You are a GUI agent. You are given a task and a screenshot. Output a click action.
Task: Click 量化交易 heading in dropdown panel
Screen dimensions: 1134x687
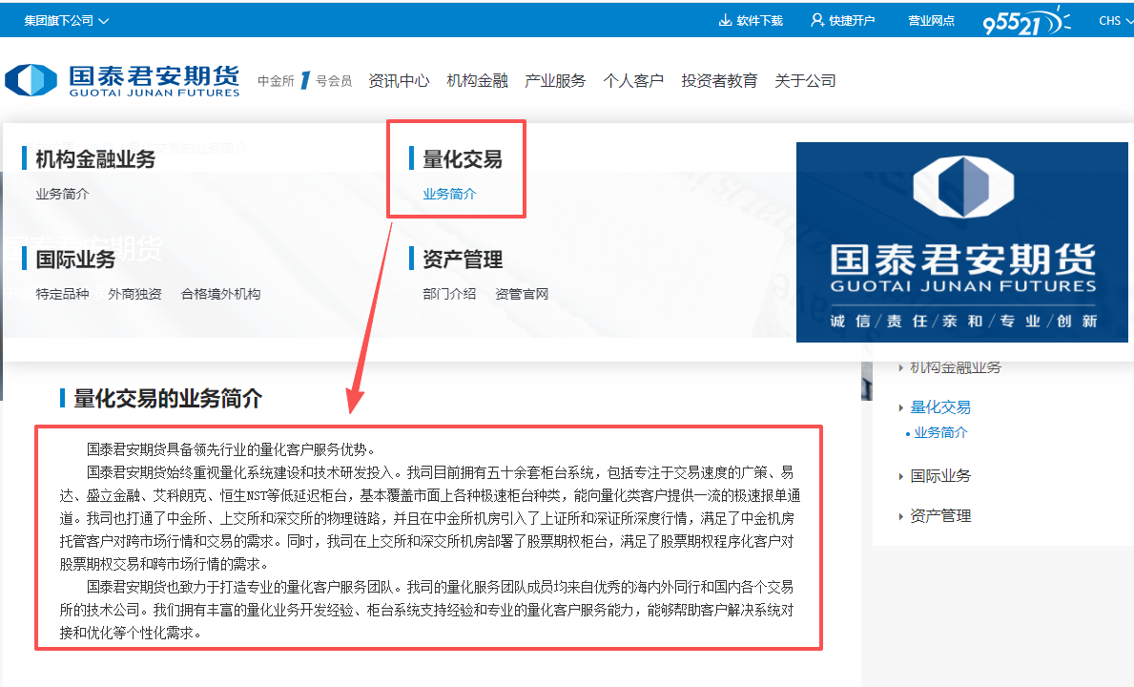463,159
